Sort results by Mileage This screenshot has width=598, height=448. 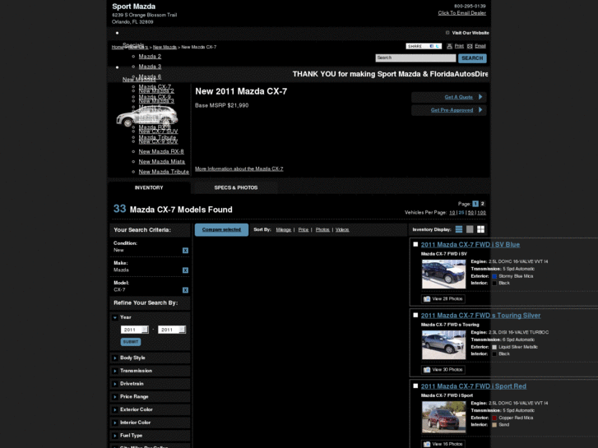click(x=283, y=230)
